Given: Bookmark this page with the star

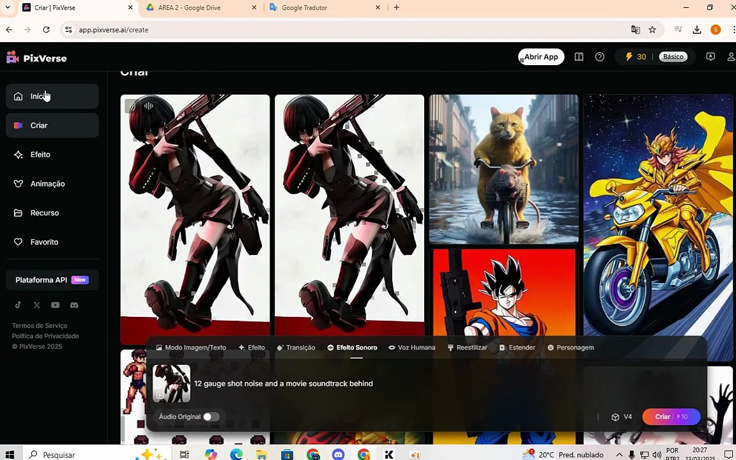Looking at the screenshot, I should 652,29.
